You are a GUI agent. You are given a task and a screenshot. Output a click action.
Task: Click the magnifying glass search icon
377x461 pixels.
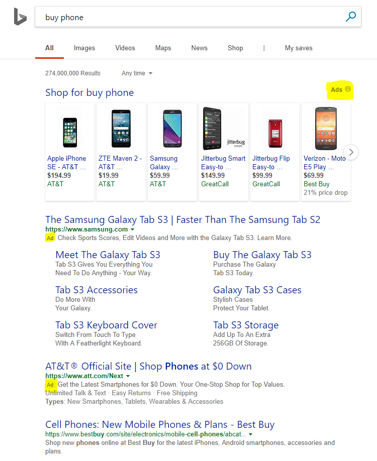350,17
